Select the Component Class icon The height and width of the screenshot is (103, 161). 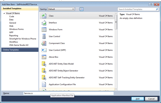coord(44,43)
